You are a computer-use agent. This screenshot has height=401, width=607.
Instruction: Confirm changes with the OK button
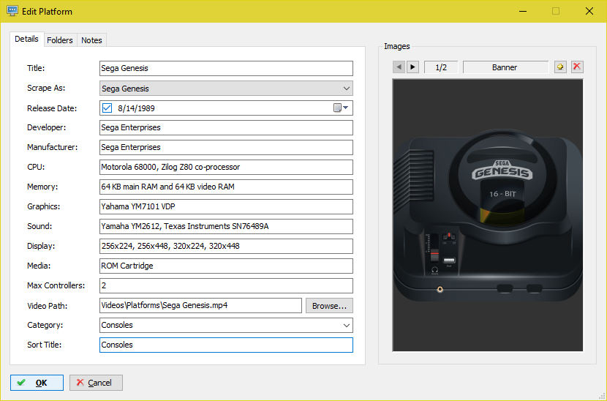pyautogui.click(x=37, y=383)
